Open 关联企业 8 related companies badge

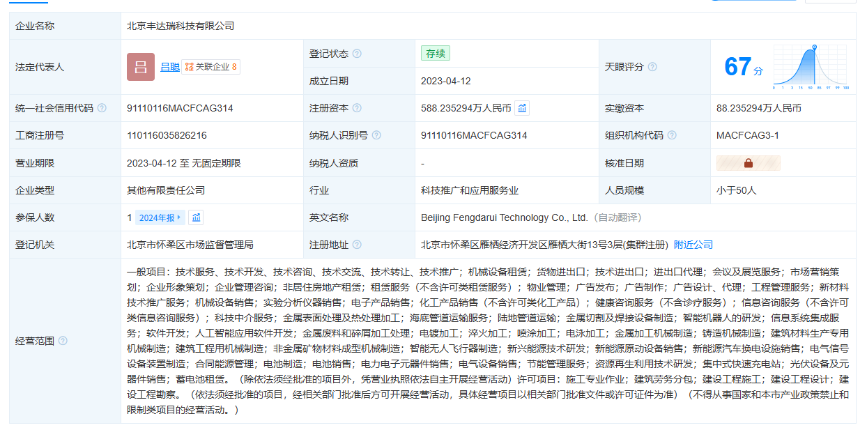[x=211, y=67]
